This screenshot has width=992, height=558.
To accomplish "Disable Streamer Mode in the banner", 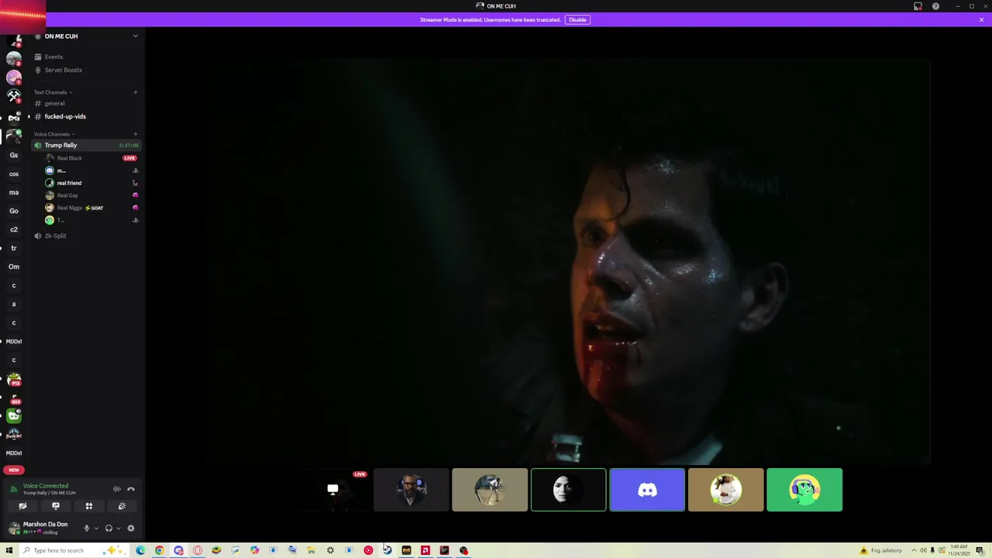I will point(577,19).
